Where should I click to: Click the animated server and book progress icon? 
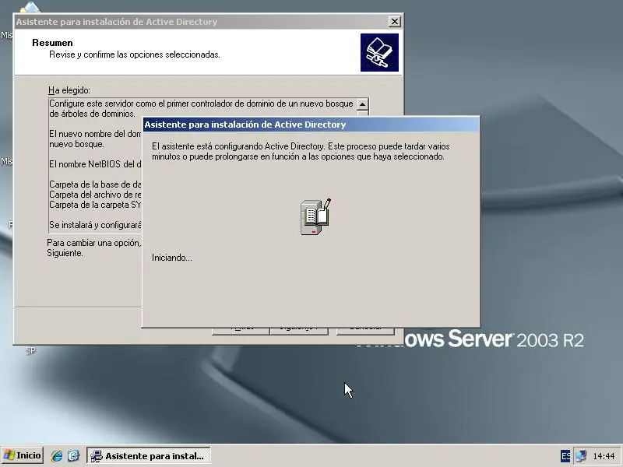pyautogui.click(x=315, y=217)
